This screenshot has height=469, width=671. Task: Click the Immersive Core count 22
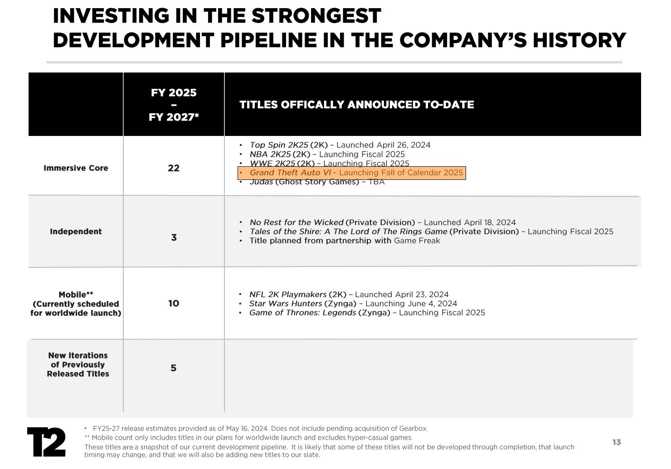174,168
